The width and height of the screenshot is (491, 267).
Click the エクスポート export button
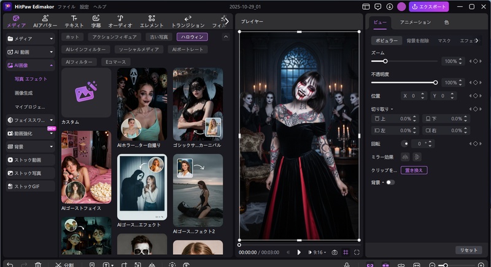click(428, 7)
